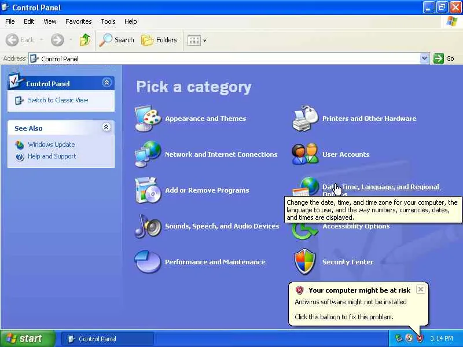Click the Add or Remove Programs link
Viewport: 463px width, 347px height.
pos(207,190)
